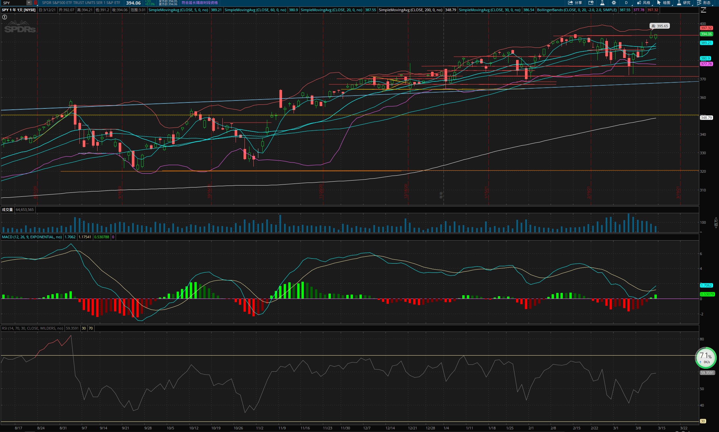Click the 12/18/20 expiration marker

(x=406, y=191)
